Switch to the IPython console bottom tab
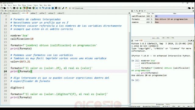Viewport: 195px width, 110px height. [160, 105]
